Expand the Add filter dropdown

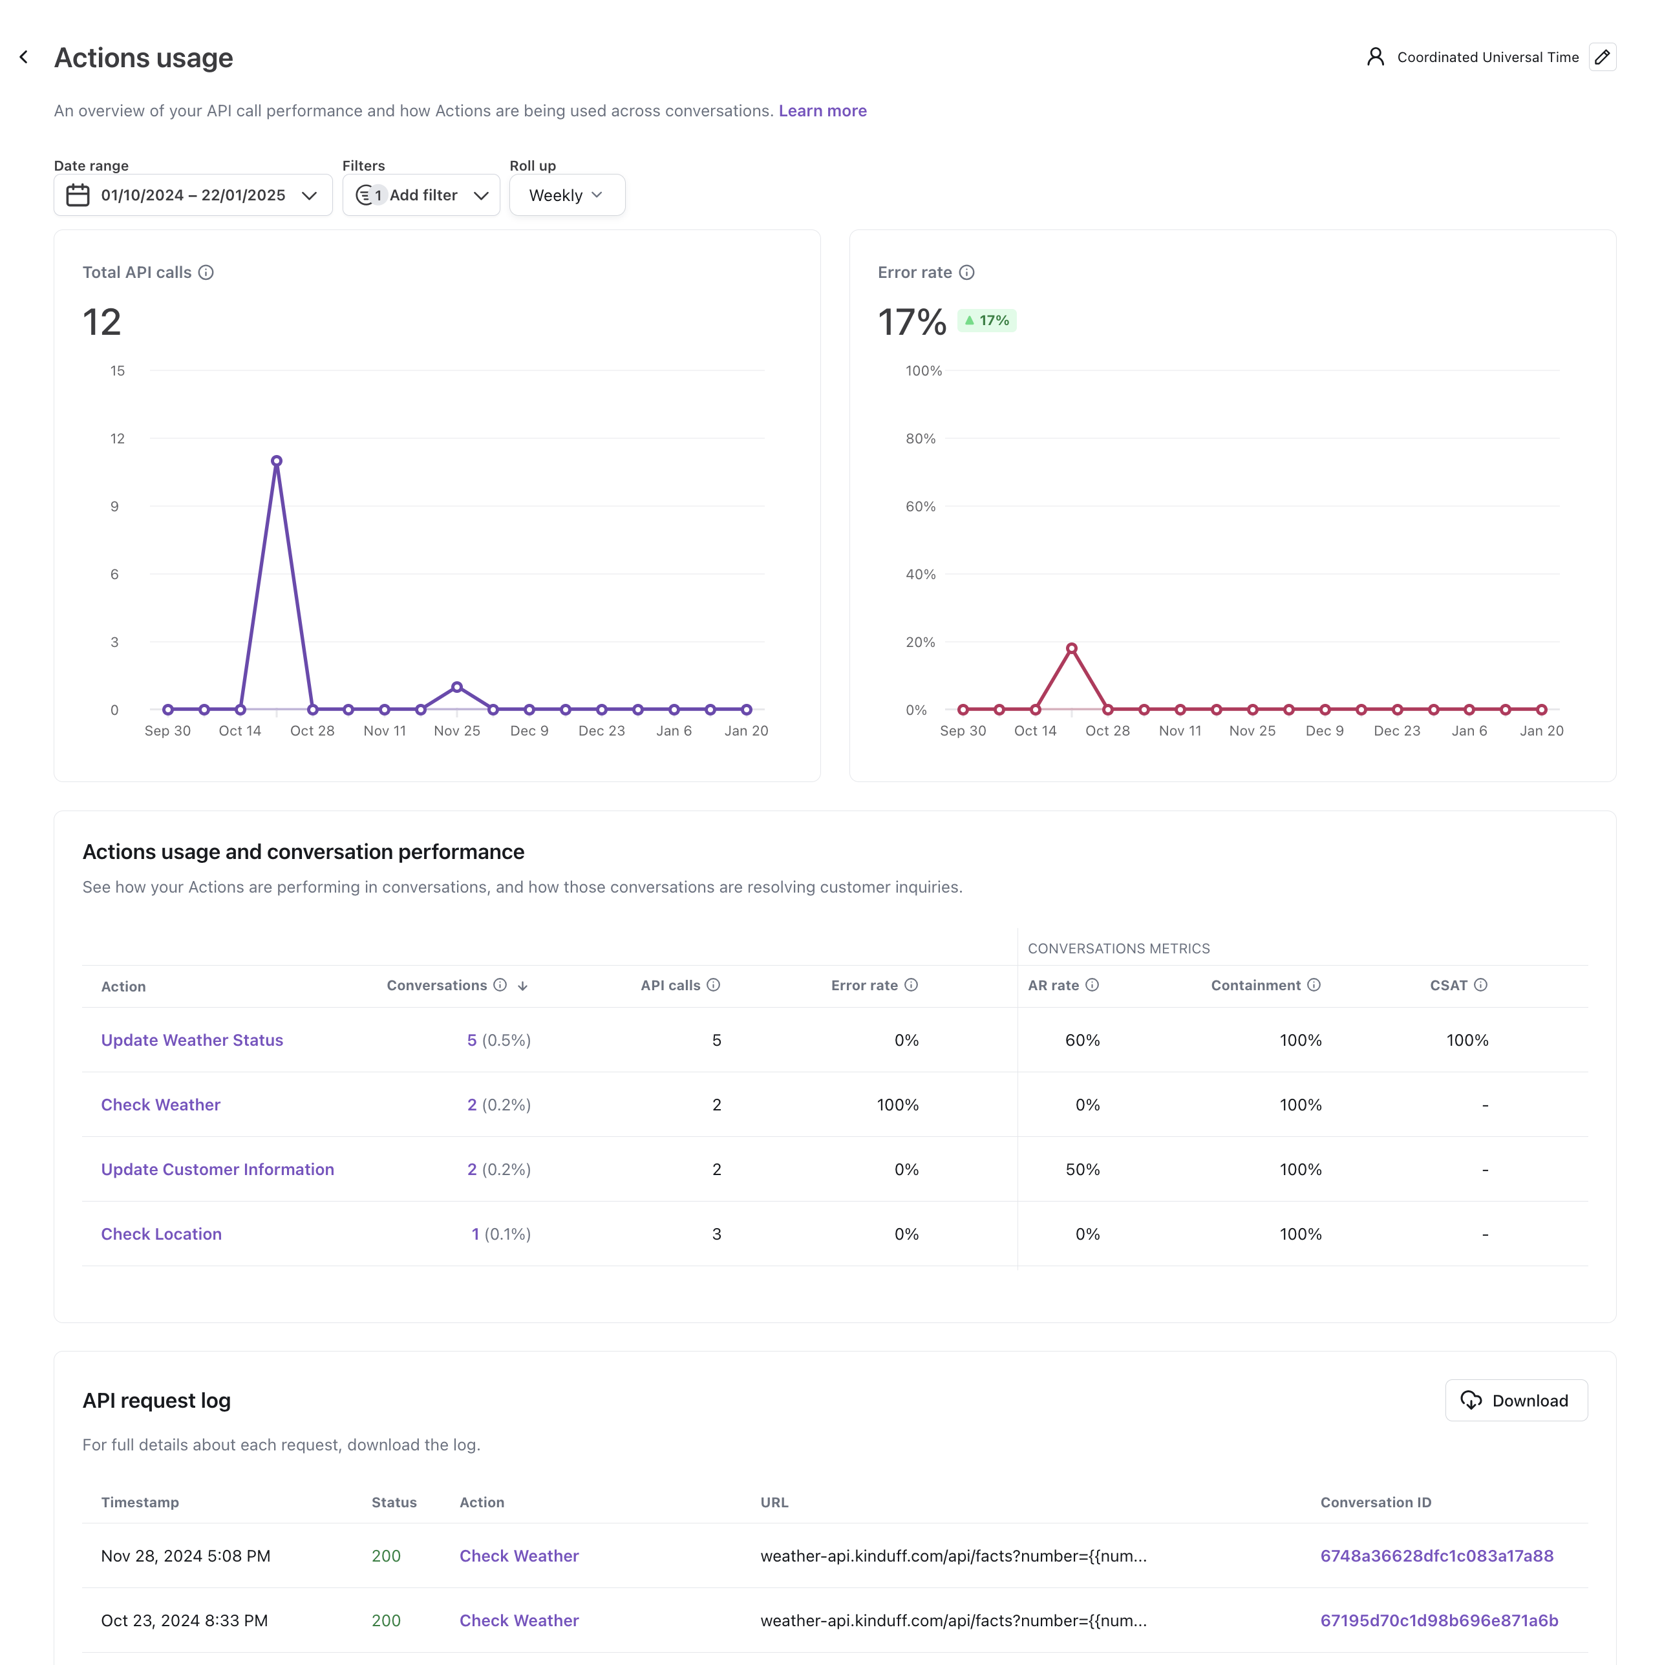click(421, 196)
